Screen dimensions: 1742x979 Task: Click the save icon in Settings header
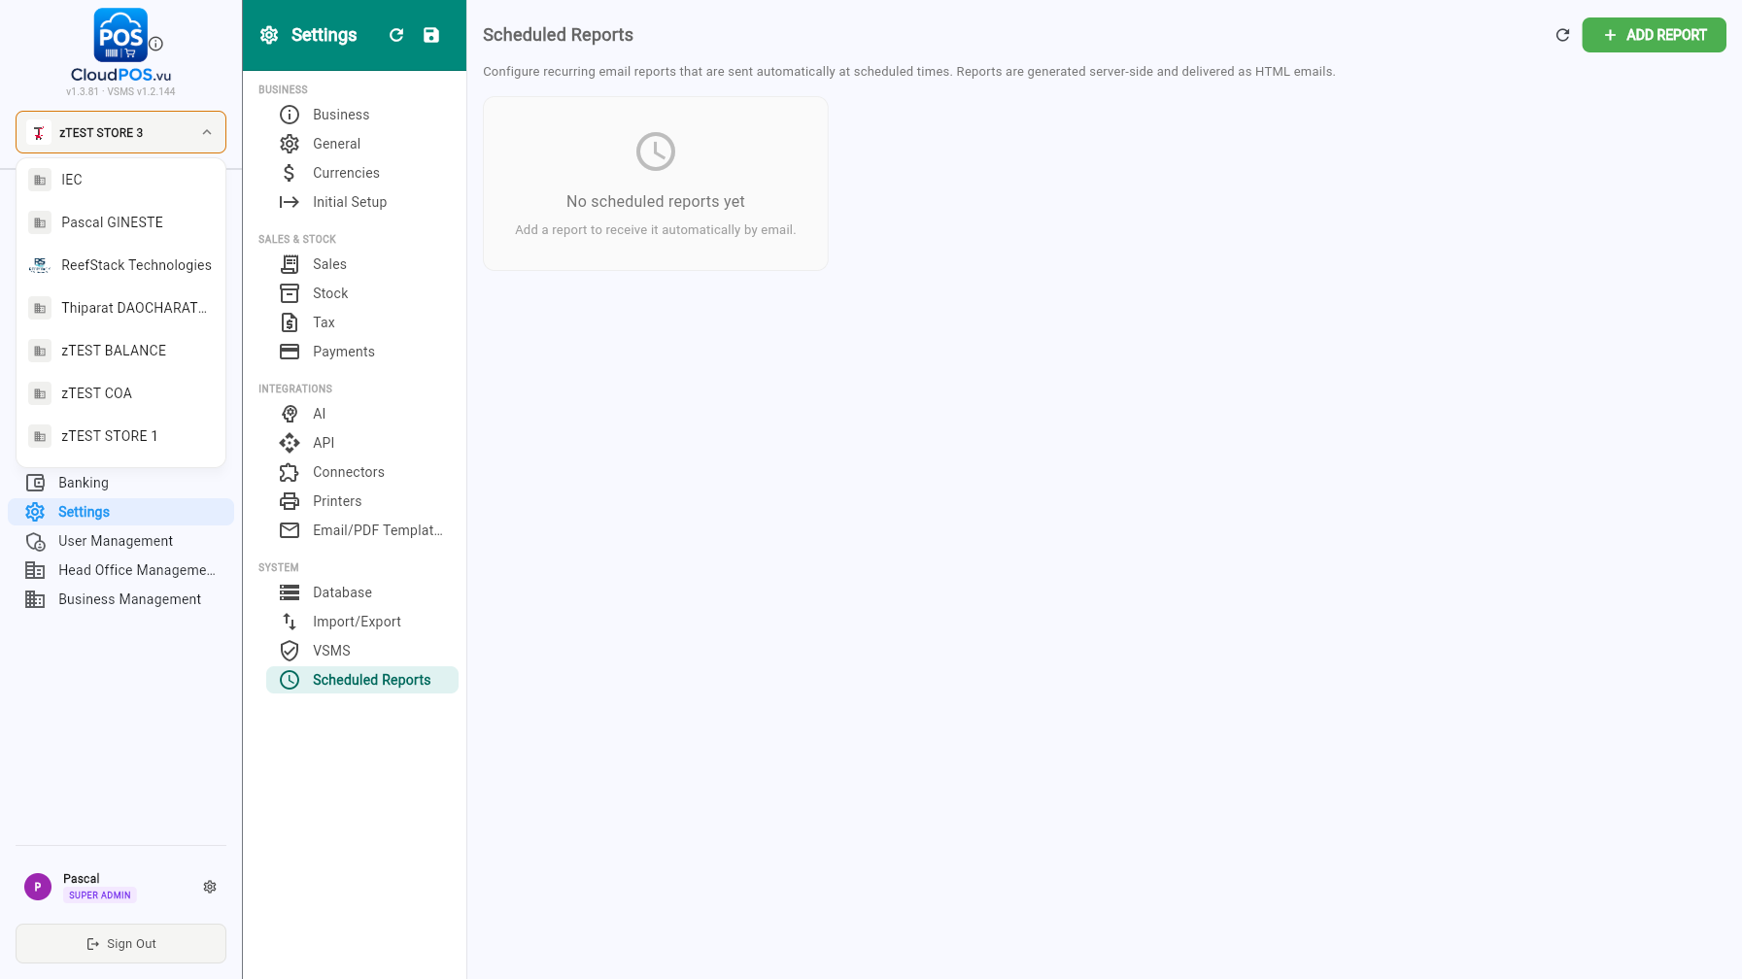pos(431,35)
